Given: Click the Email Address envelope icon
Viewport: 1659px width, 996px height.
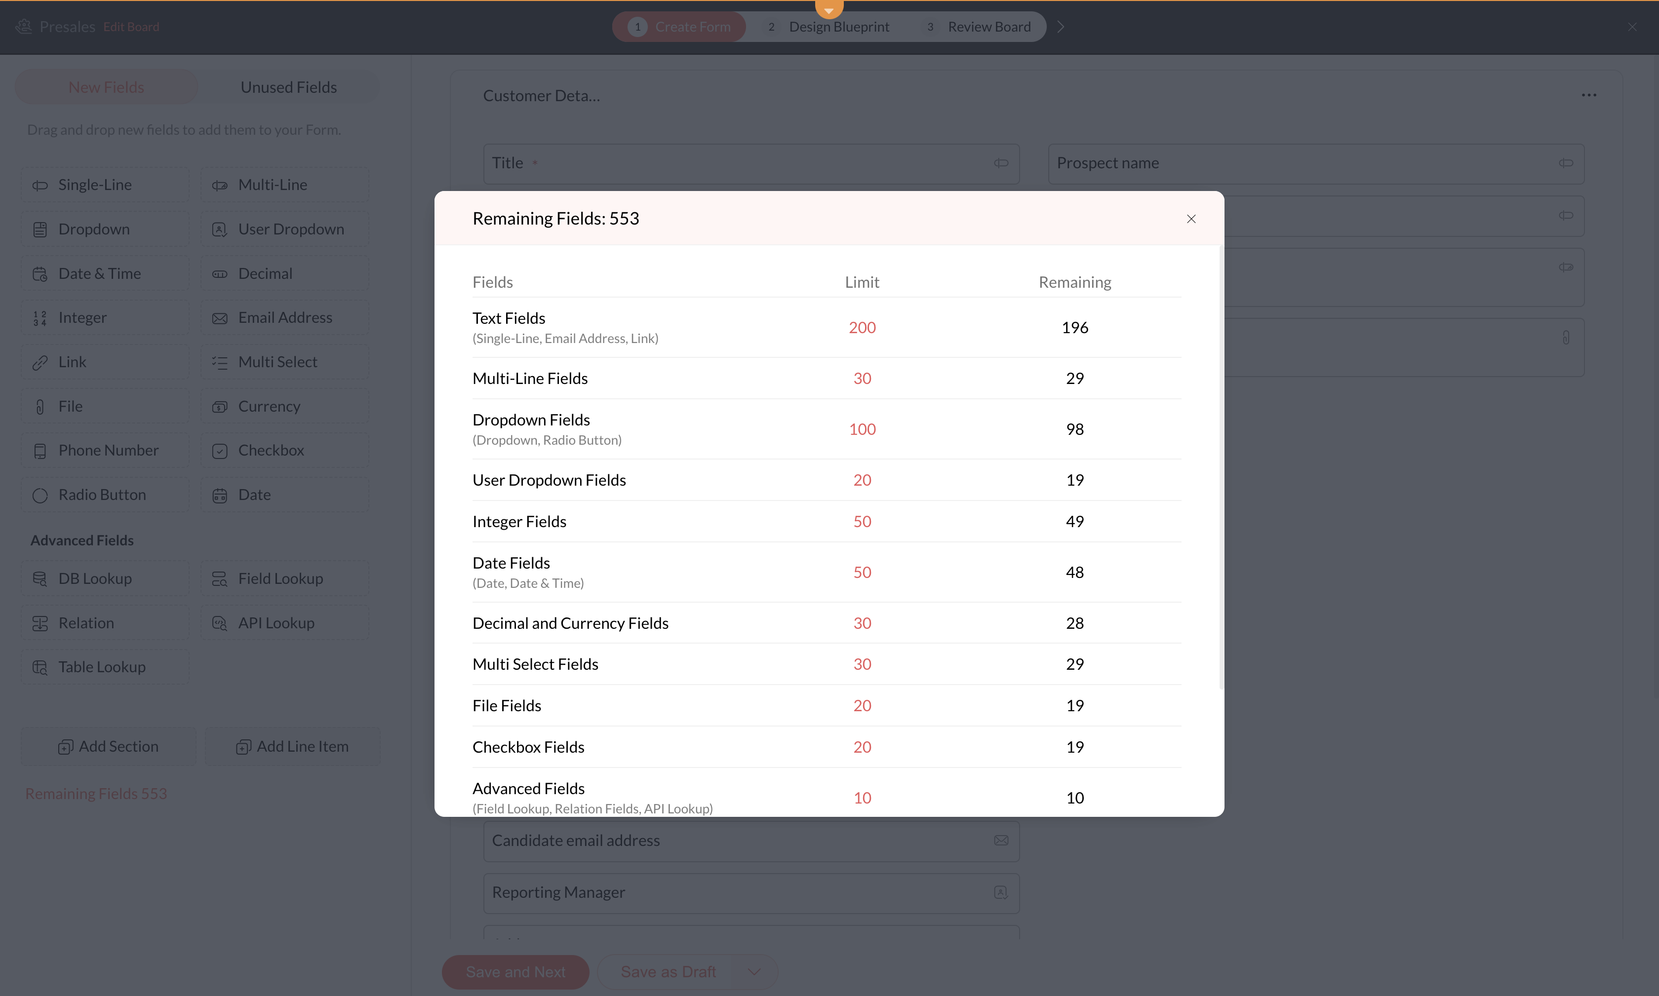Looking at the screenshot, I should click(220, 318).
